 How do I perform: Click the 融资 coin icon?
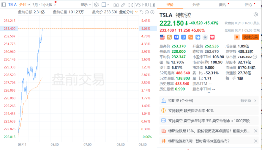tap(164, 110)
